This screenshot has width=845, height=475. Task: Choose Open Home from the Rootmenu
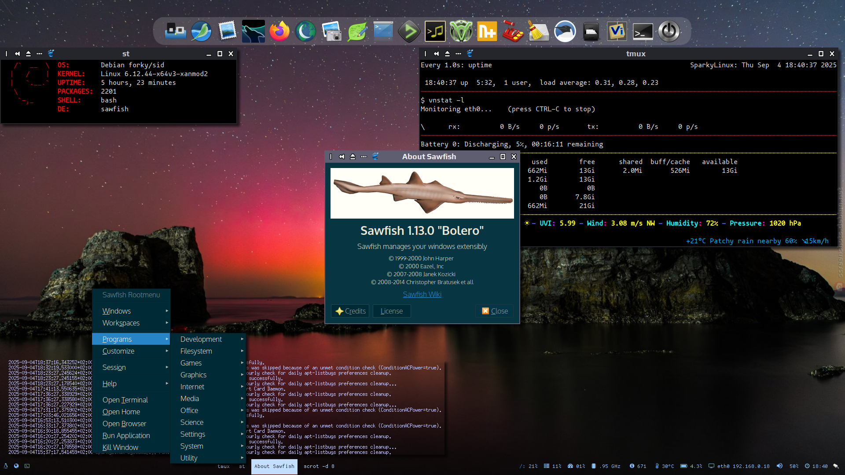click(x=131, y=412)
